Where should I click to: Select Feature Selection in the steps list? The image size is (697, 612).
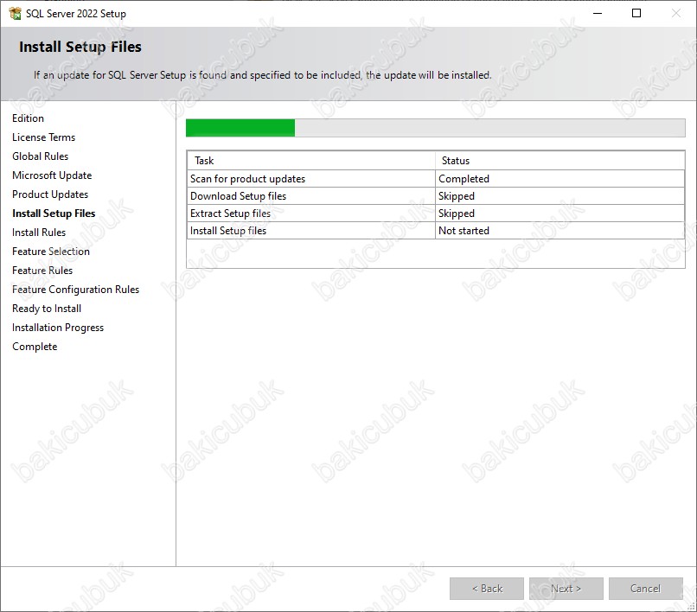click(51, 252)
